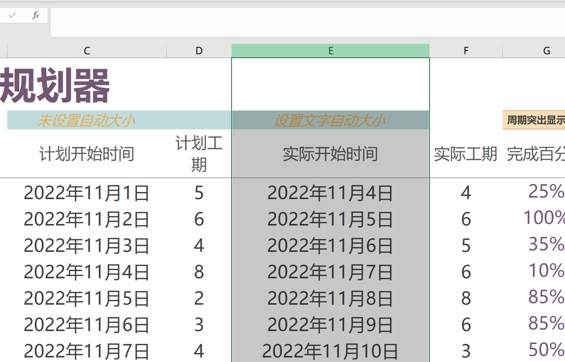Click the 计划工期 header cell
Image resolution: width=565 pixels, height=362 pixels.
(199, 154)
